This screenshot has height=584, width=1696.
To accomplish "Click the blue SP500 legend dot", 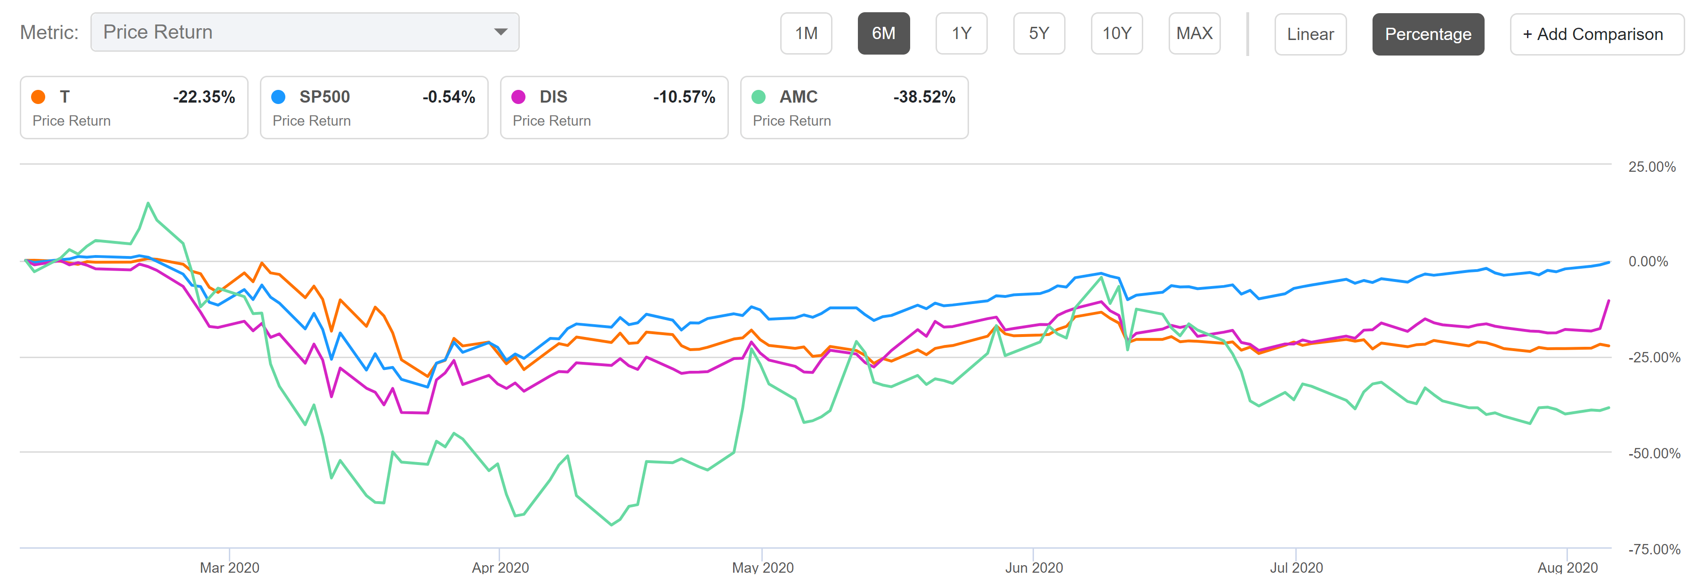I will click(x=278, y=96).
